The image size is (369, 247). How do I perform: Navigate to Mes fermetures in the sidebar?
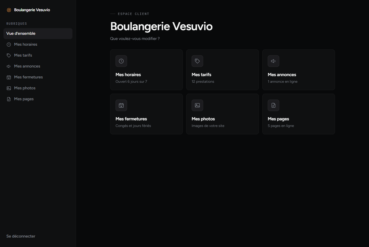(38, 77)
